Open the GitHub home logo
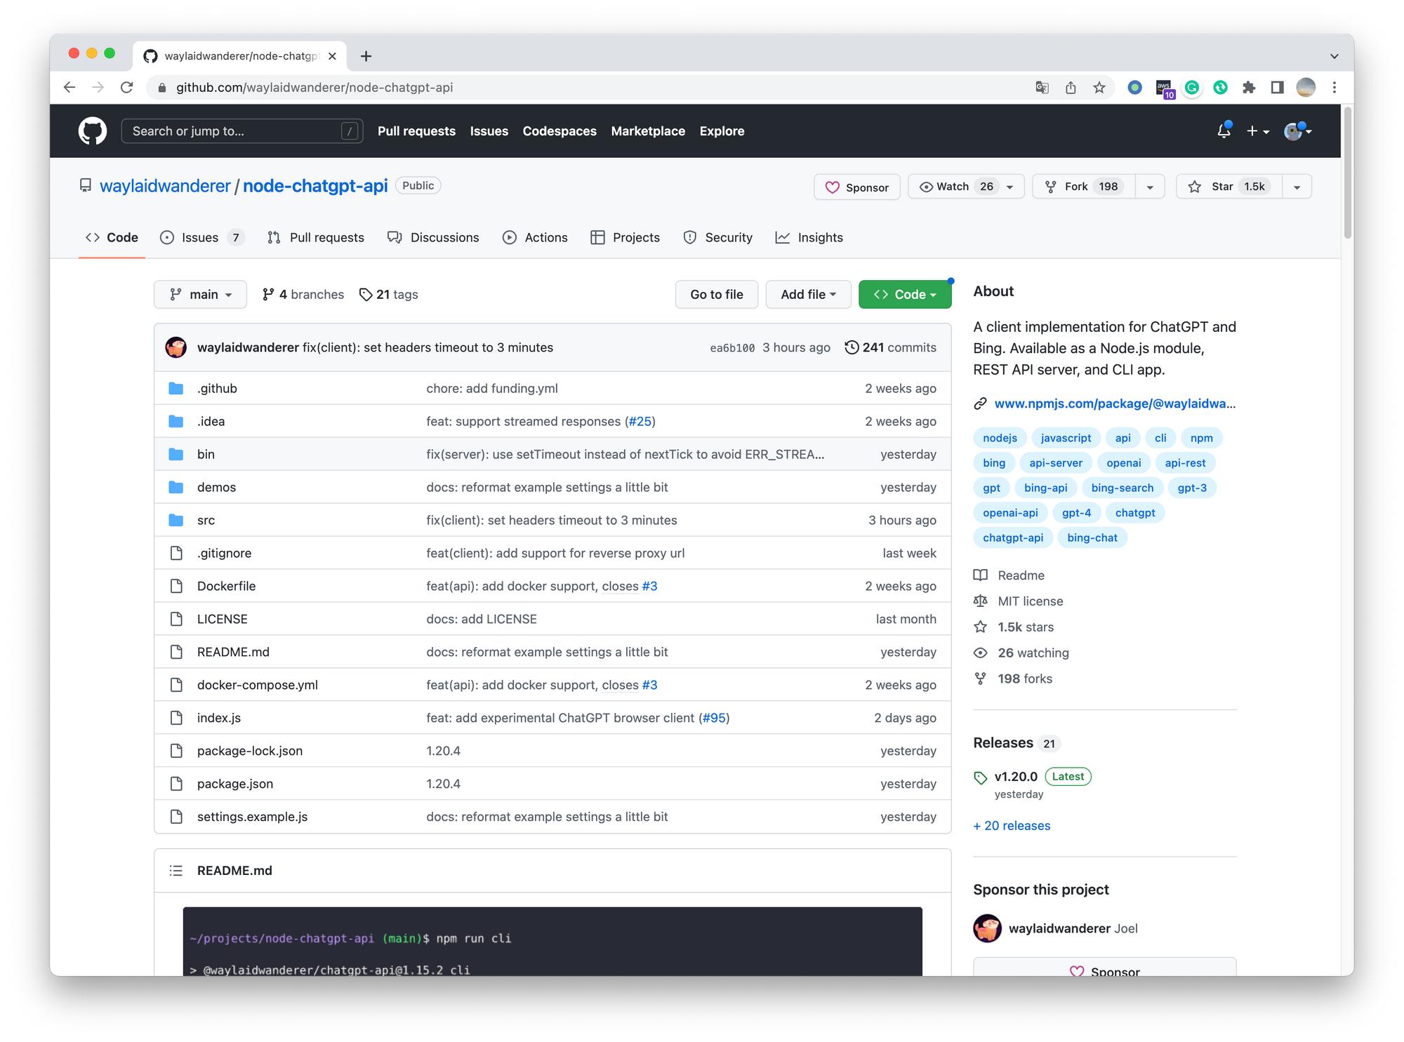Image resolution: width=1404 pixels, height=1042 pixels. [91, 131]
